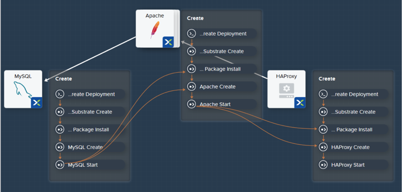Click the Nutanix badge on Apache tile
Image resolution: width=402 pixels, height=192 pixels.
coord(168,42)
